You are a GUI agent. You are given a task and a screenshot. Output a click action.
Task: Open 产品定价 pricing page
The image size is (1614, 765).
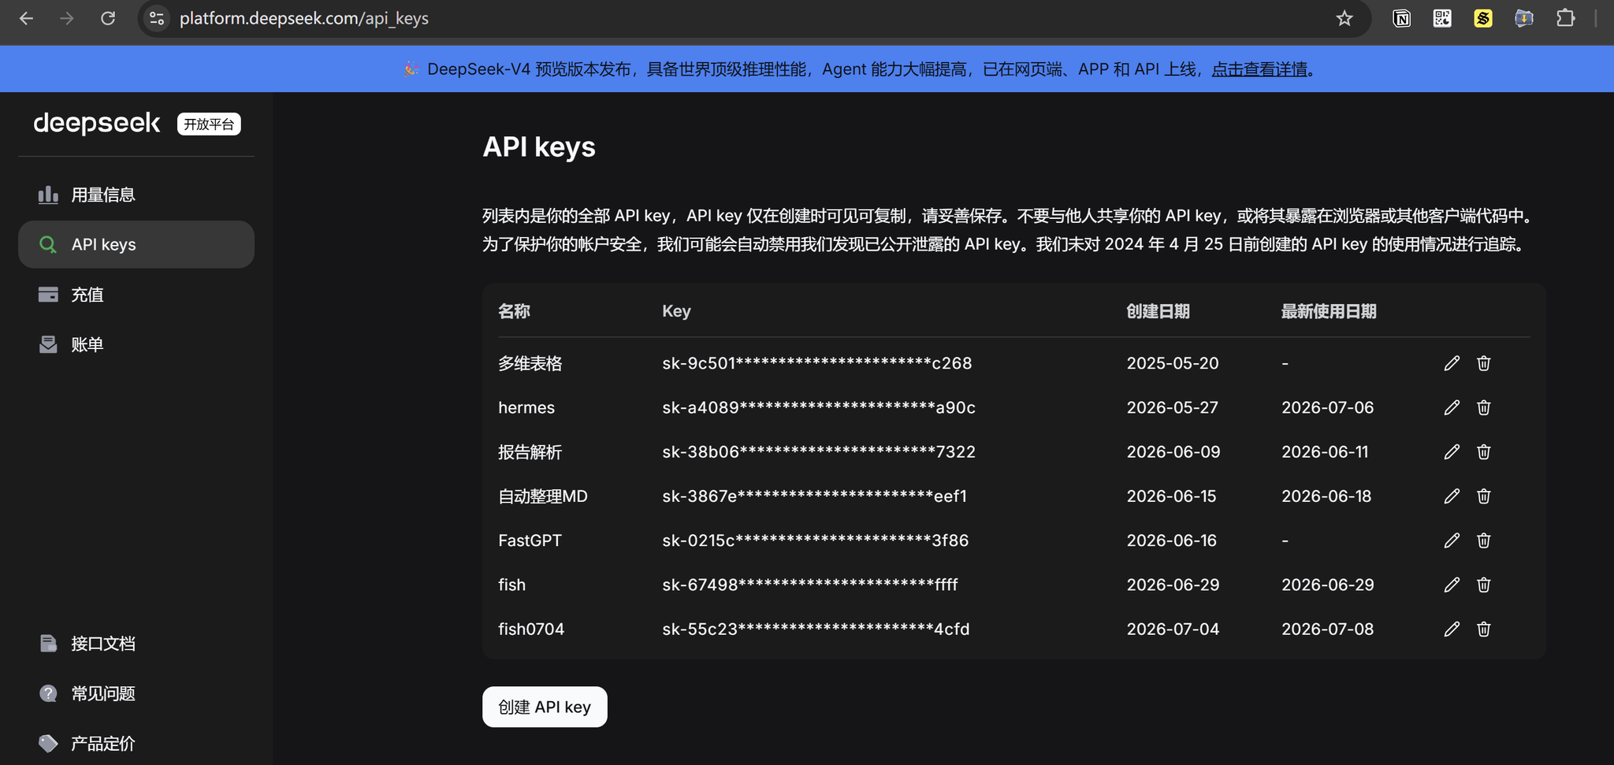[x=136, y=743]
